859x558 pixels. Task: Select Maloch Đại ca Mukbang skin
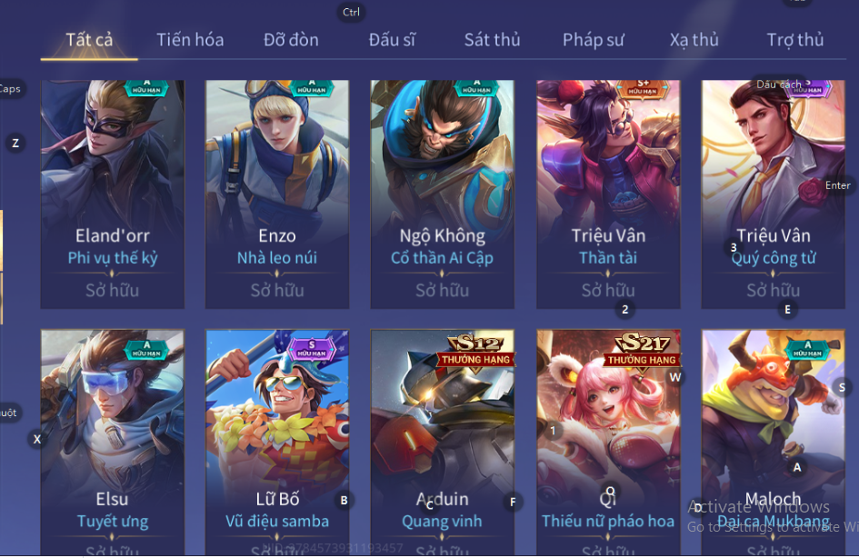pos(773,443)
